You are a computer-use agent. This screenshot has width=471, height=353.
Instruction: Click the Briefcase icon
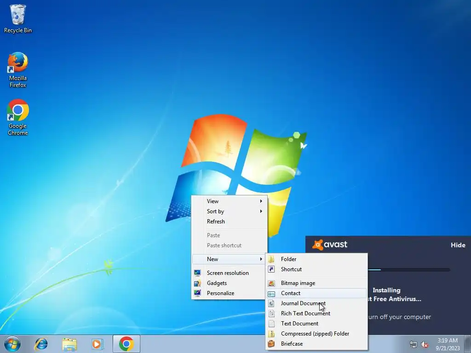[271, 344]
